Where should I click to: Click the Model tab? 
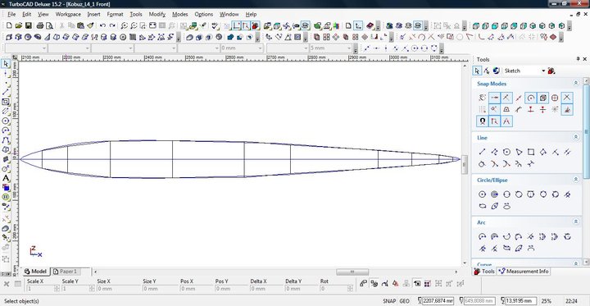click(36, 272)
